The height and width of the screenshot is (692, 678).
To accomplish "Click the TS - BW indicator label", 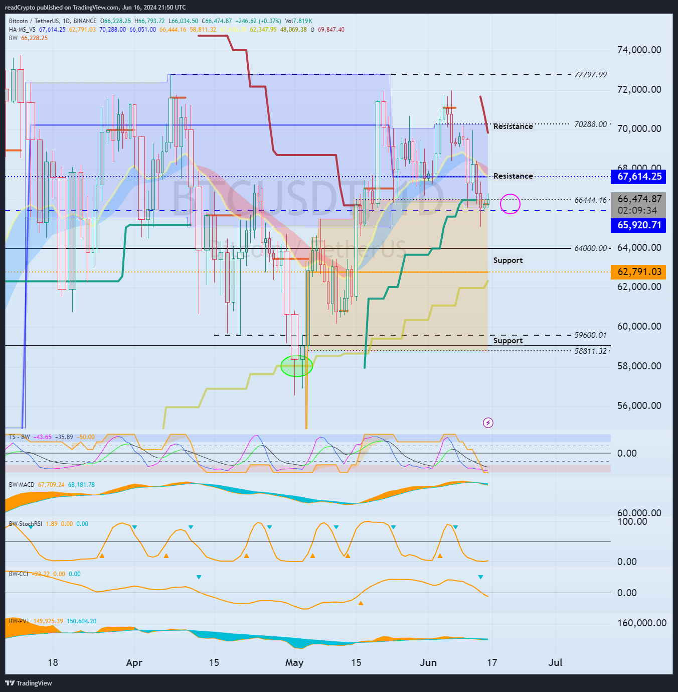I will [19, 437].
